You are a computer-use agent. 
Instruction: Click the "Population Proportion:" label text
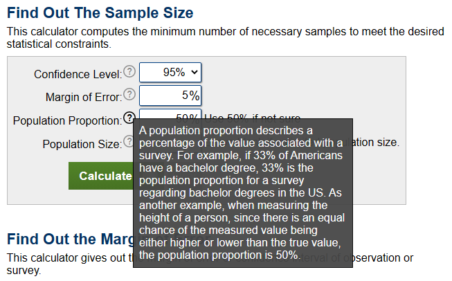point(67,120)
